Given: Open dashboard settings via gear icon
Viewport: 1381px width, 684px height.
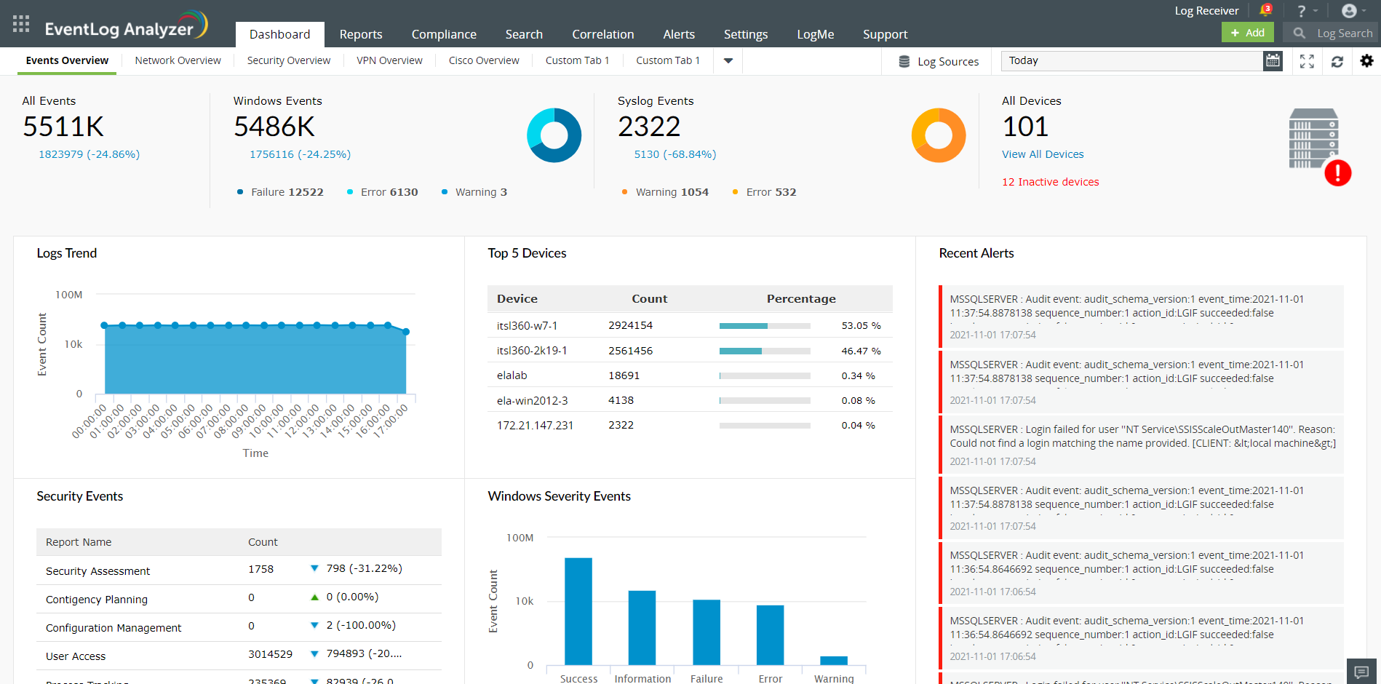Looking at the screenshot, I should (x=1366, y=61).
